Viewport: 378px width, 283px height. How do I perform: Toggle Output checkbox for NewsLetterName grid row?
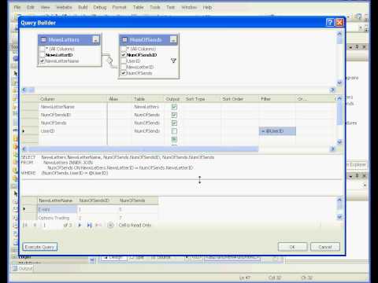[174, 107]
